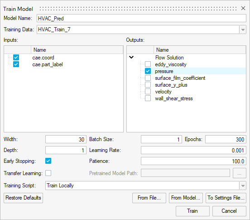This screenshot has width=250, height=220.
Task: Open the Training Script dropdown
Action: tap(243, 186)
